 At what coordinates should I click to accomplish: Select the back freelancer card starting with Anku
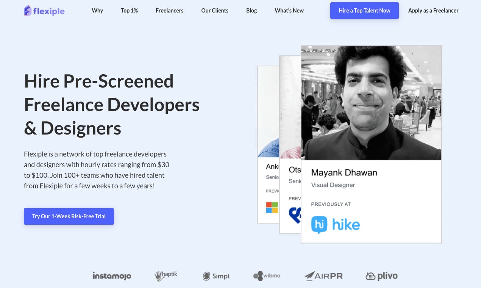click(x=269, y=144)
